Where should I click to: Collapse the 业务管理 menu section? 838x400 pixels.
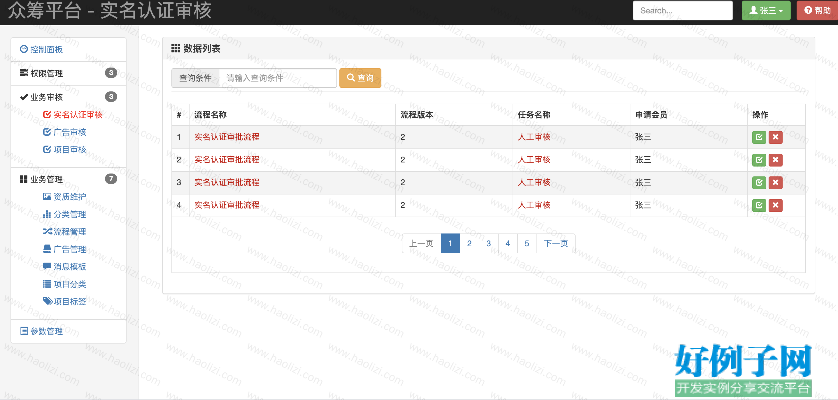click(x=41, y=179)
